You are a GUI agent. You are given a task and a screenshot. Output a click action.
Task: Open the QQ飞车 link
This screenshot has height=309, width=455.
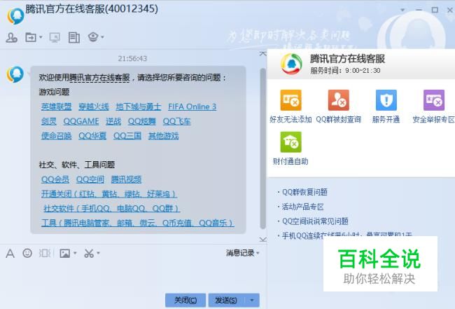176,121
